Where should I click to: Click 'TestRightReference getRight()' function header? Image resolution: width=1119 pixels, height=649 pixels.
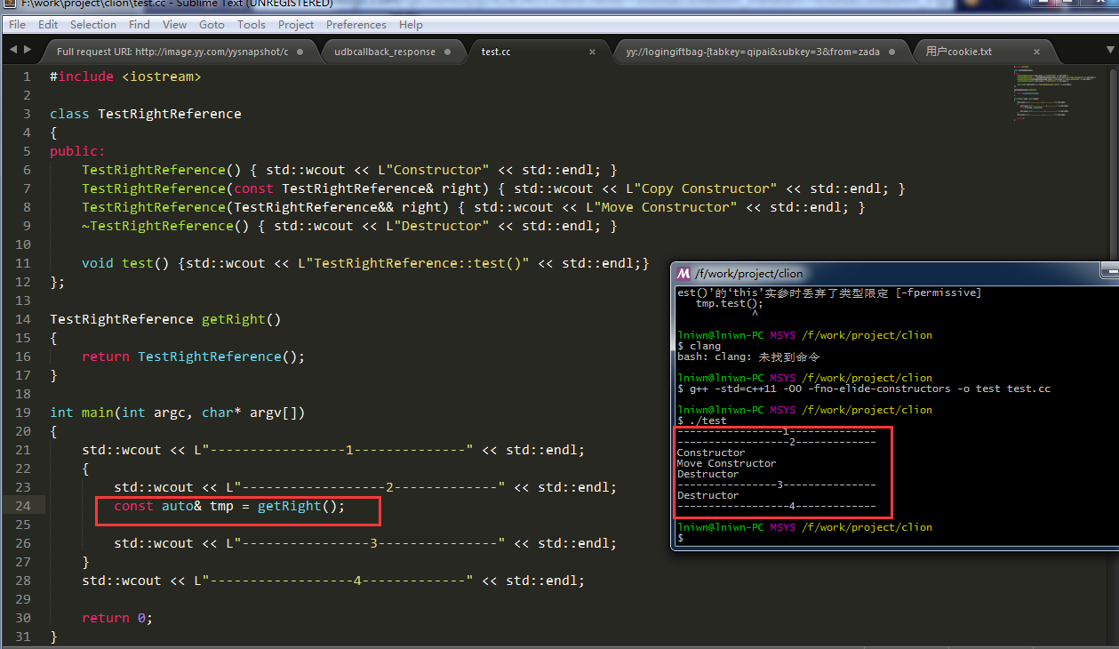pyautogui.click(x=165, y=319)
